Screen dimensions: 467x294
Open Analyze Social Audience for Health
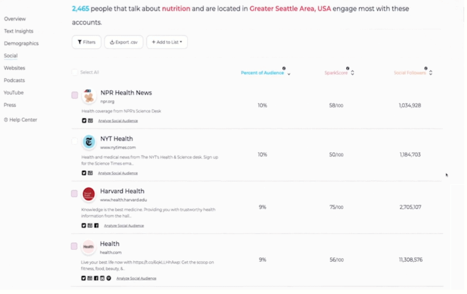click(x=136, y=279)
